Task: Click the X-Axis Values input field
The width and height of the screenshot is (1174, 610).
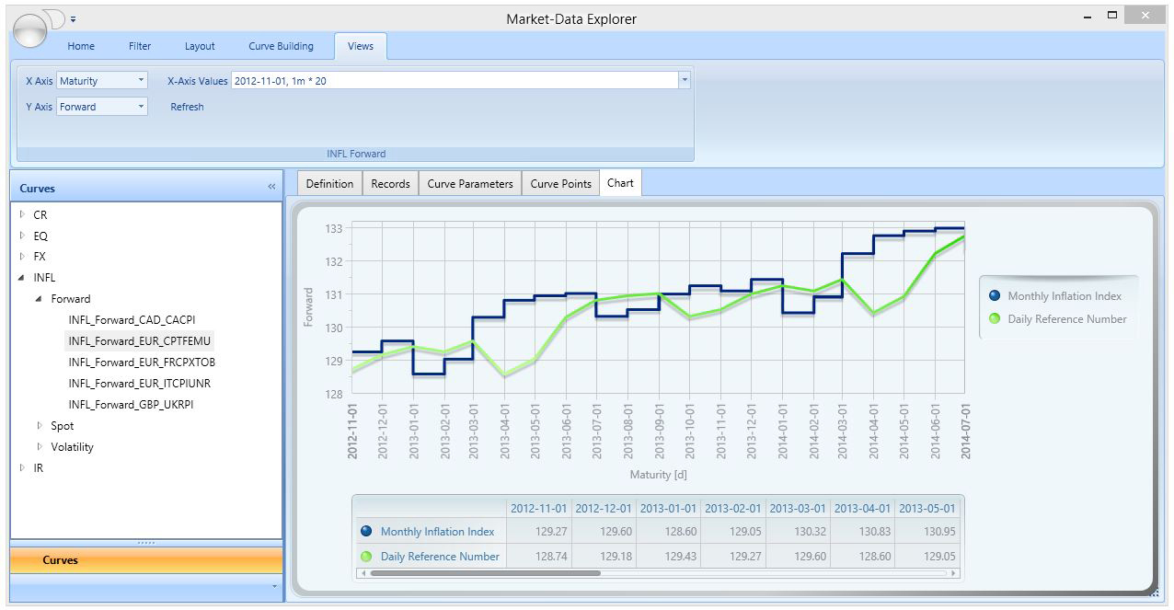Action: pos(455,81)
